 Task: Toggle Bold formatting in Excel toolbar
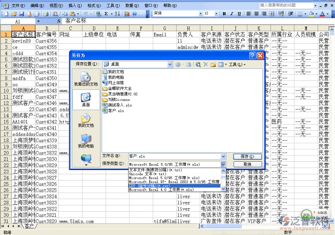225,14
